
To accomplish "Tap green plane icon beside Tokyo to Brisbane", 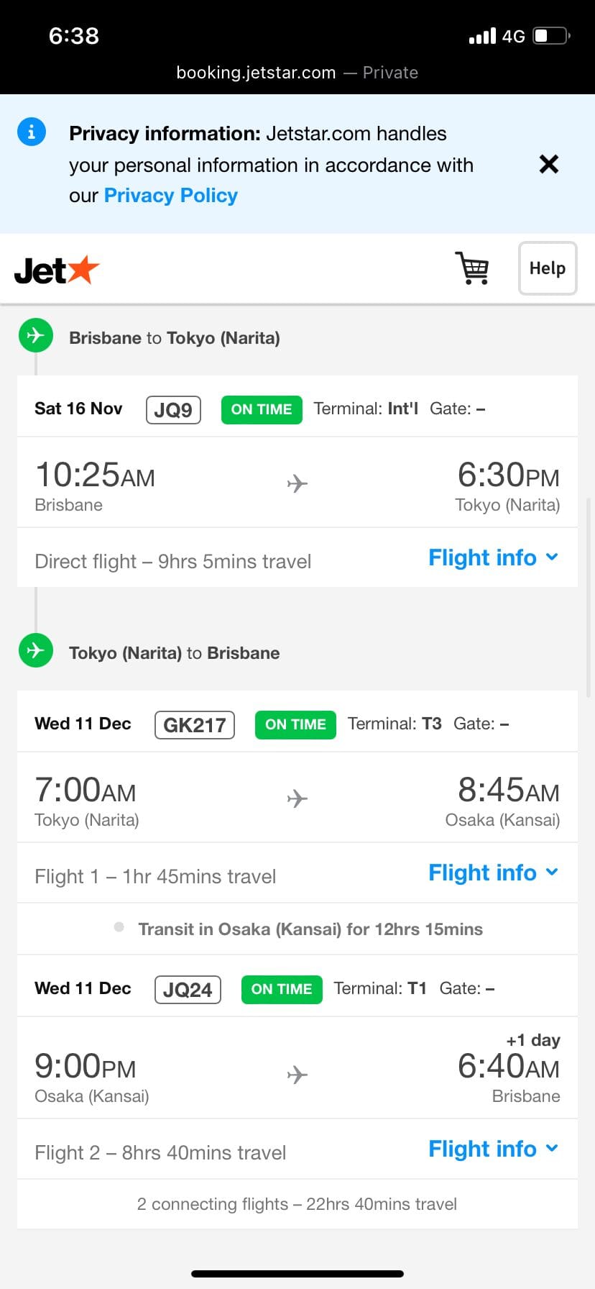I will (36, 650).
